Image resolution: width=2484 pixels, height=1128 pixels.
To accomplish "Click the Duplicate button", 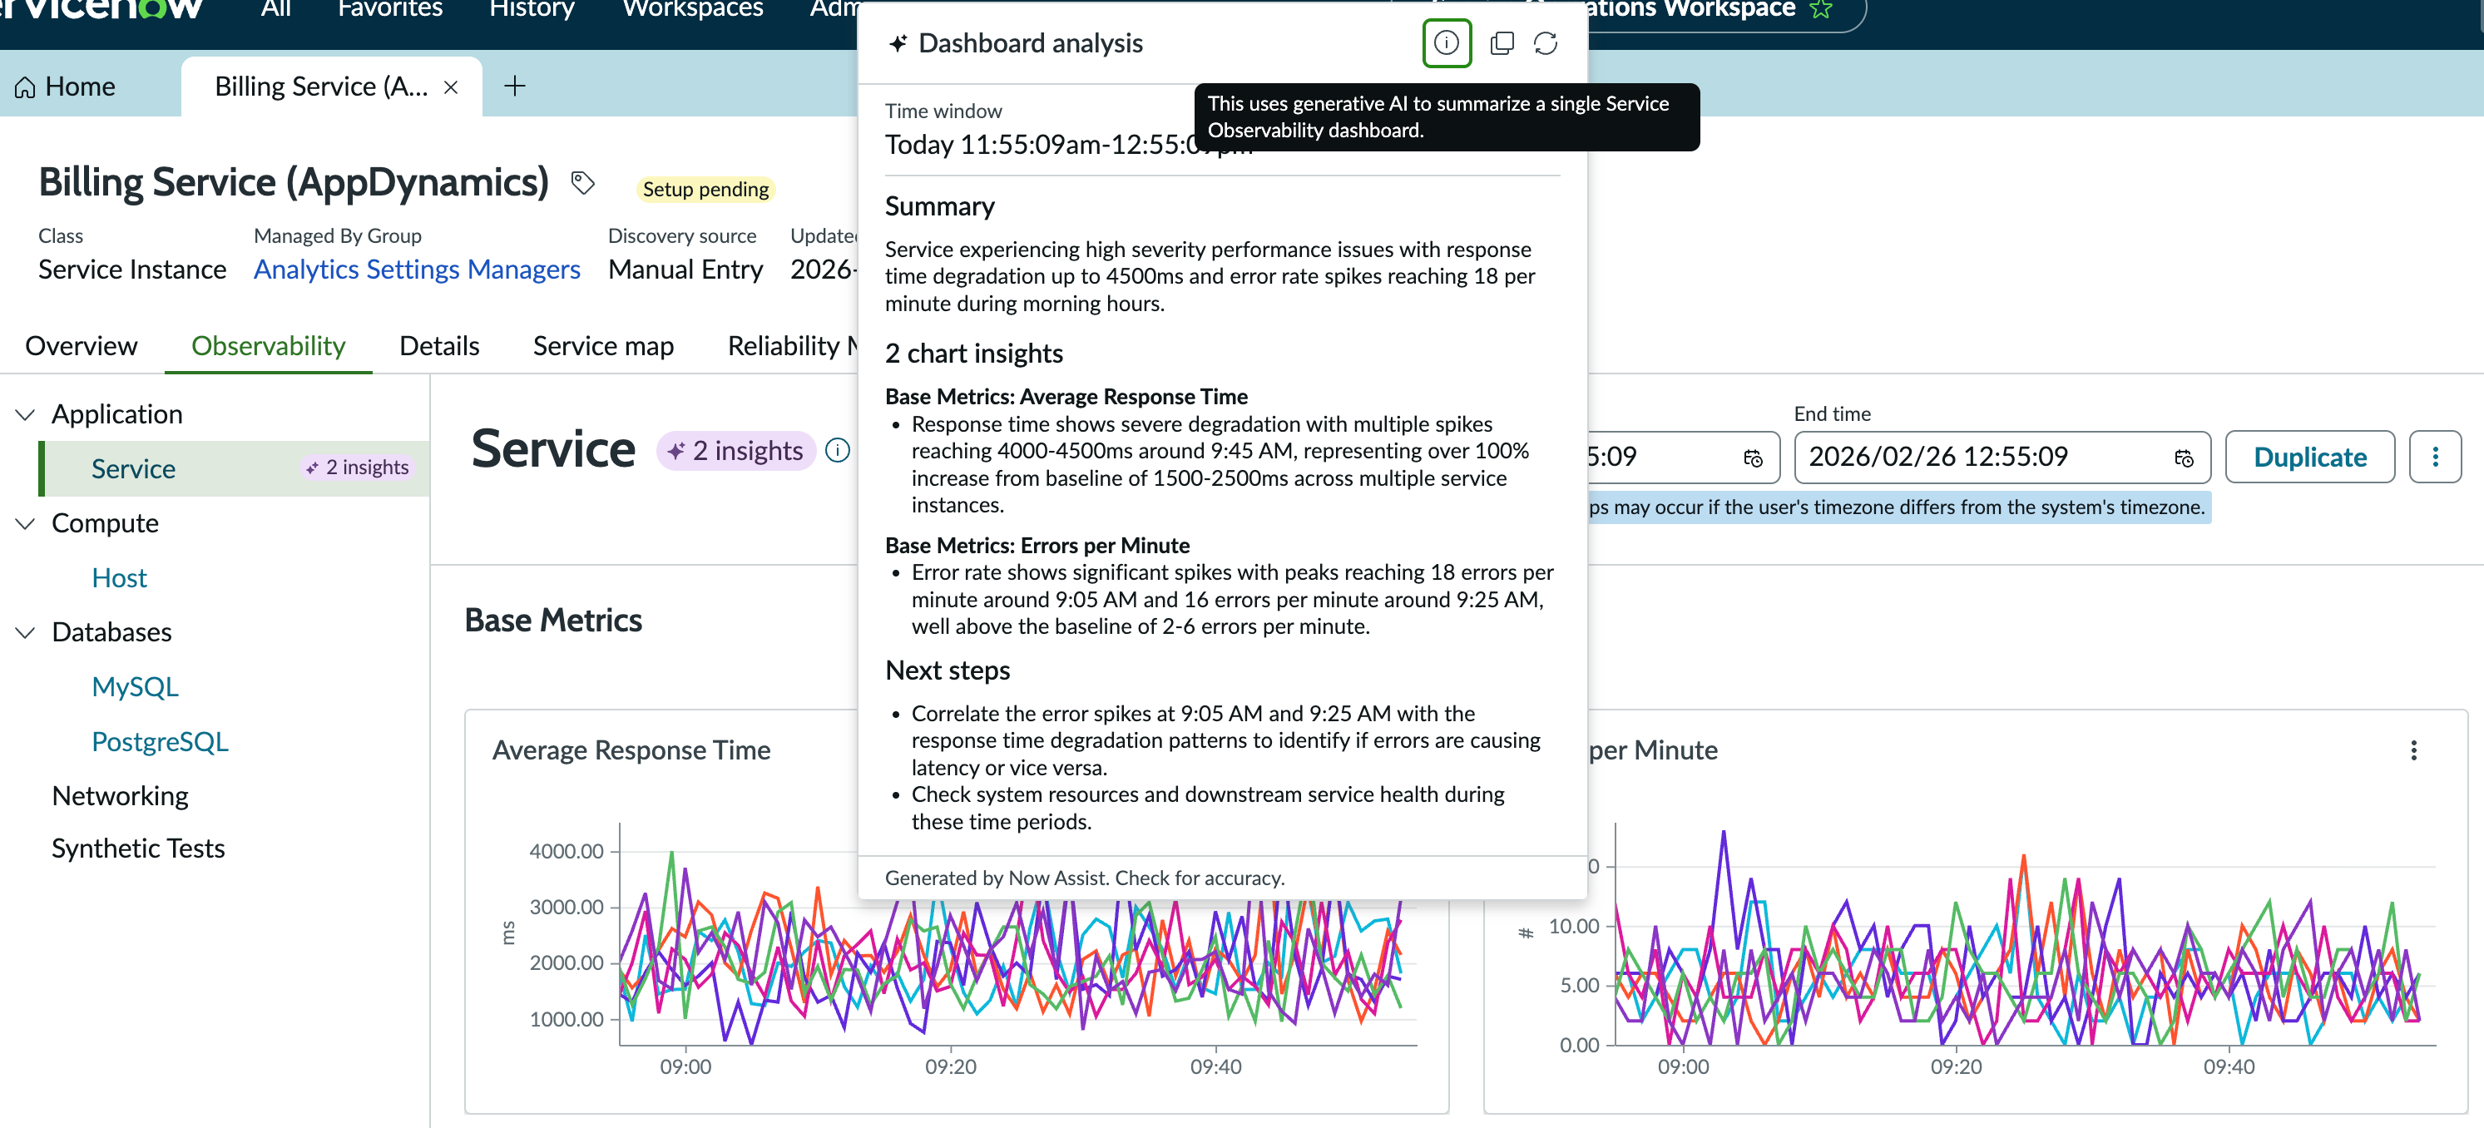I will (2309, 457).
